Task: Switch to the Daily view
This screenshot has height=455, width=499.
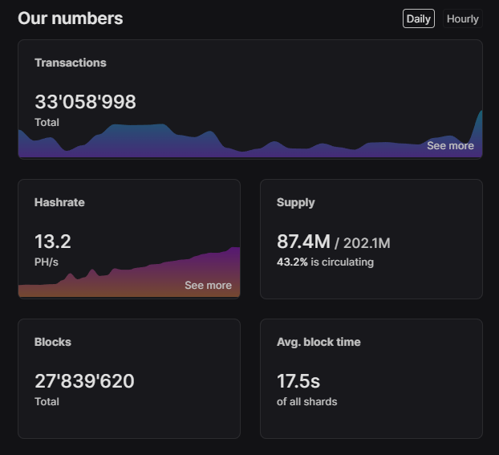Action: click(x=419, y=18)
